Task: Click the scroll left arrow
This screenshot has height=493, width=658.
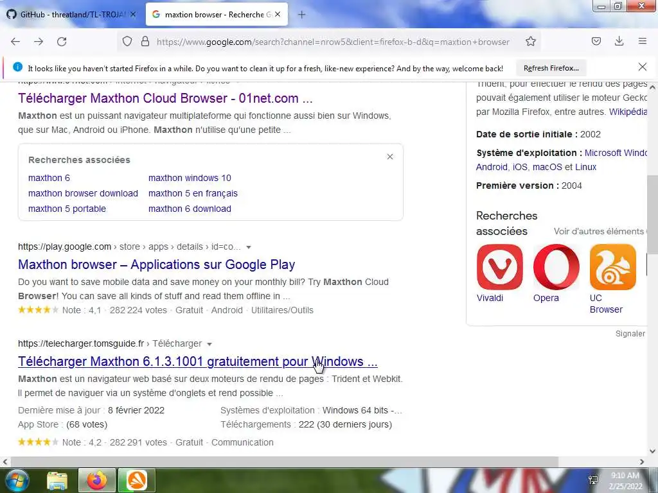Action: tap(4, 462)
